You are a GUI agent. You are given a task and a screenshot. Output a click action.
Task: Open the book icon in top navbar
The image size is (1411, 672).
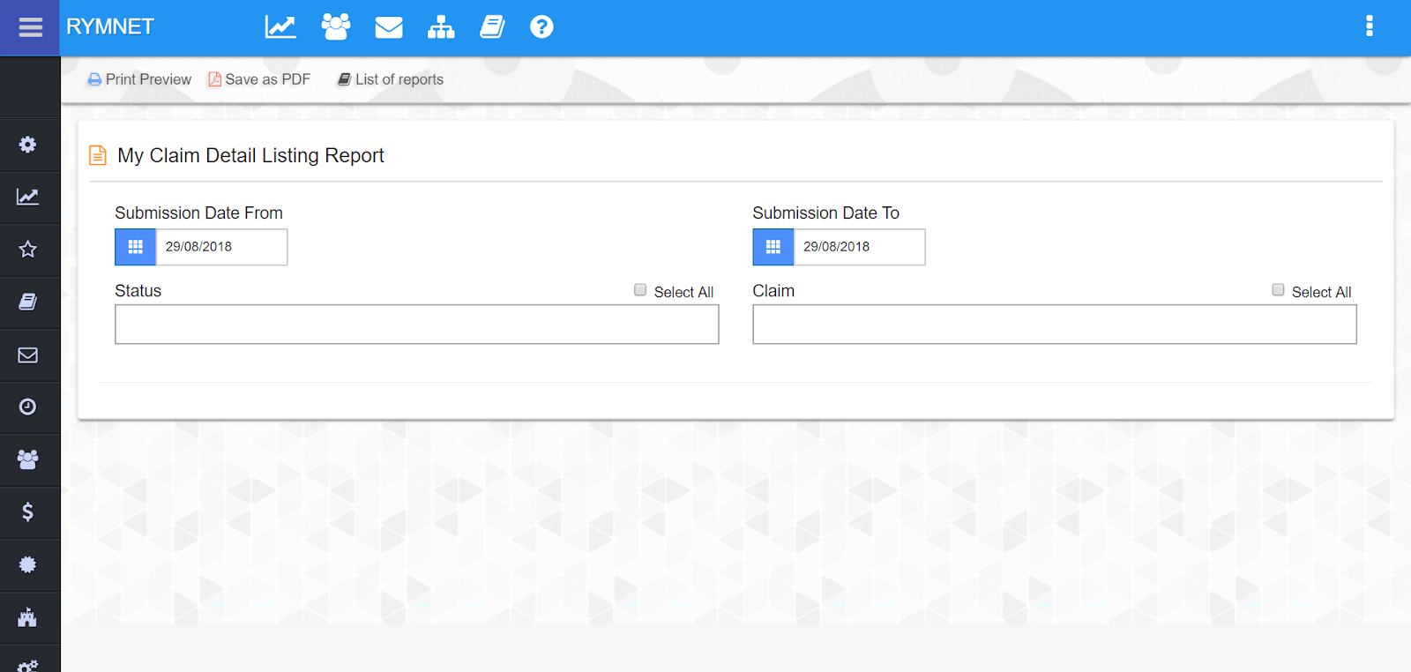(x=492, y=27)
